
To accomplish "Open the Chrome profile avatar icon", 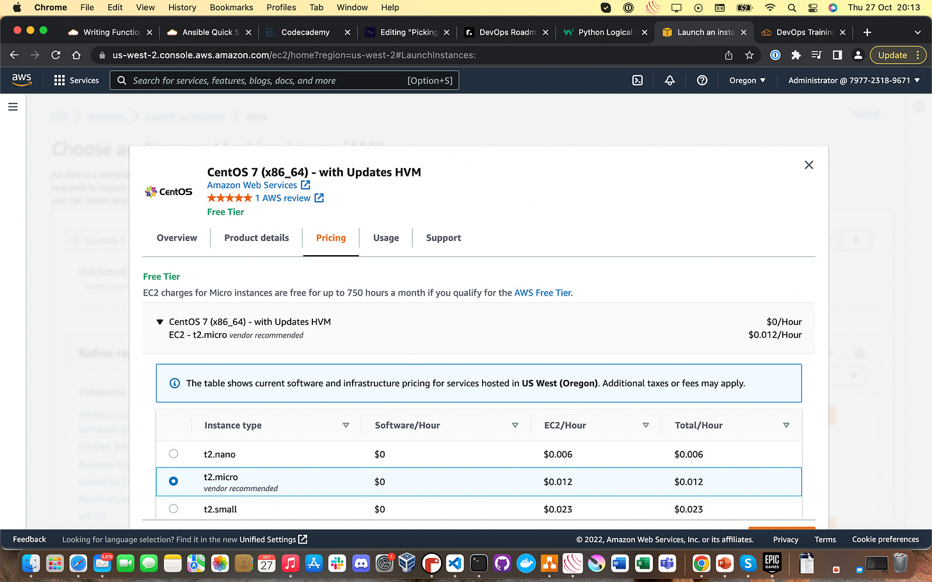I will [858, 55].
